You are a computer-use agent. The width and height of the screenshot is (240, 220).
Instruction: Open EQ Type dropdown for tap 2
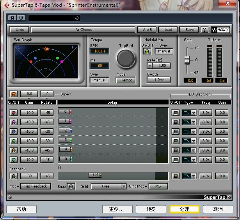coord(193,132)
